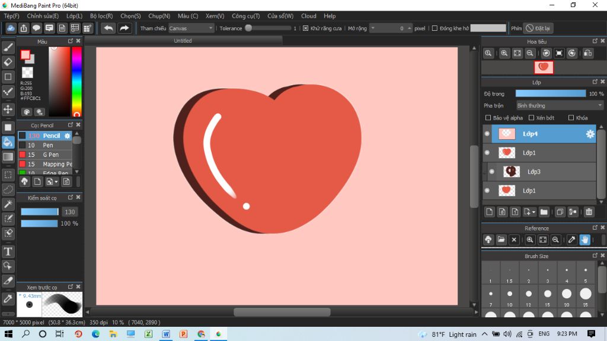Click the Đặt lại reset button
Screen dimensions: 607x341
click(x=538, y=28)
